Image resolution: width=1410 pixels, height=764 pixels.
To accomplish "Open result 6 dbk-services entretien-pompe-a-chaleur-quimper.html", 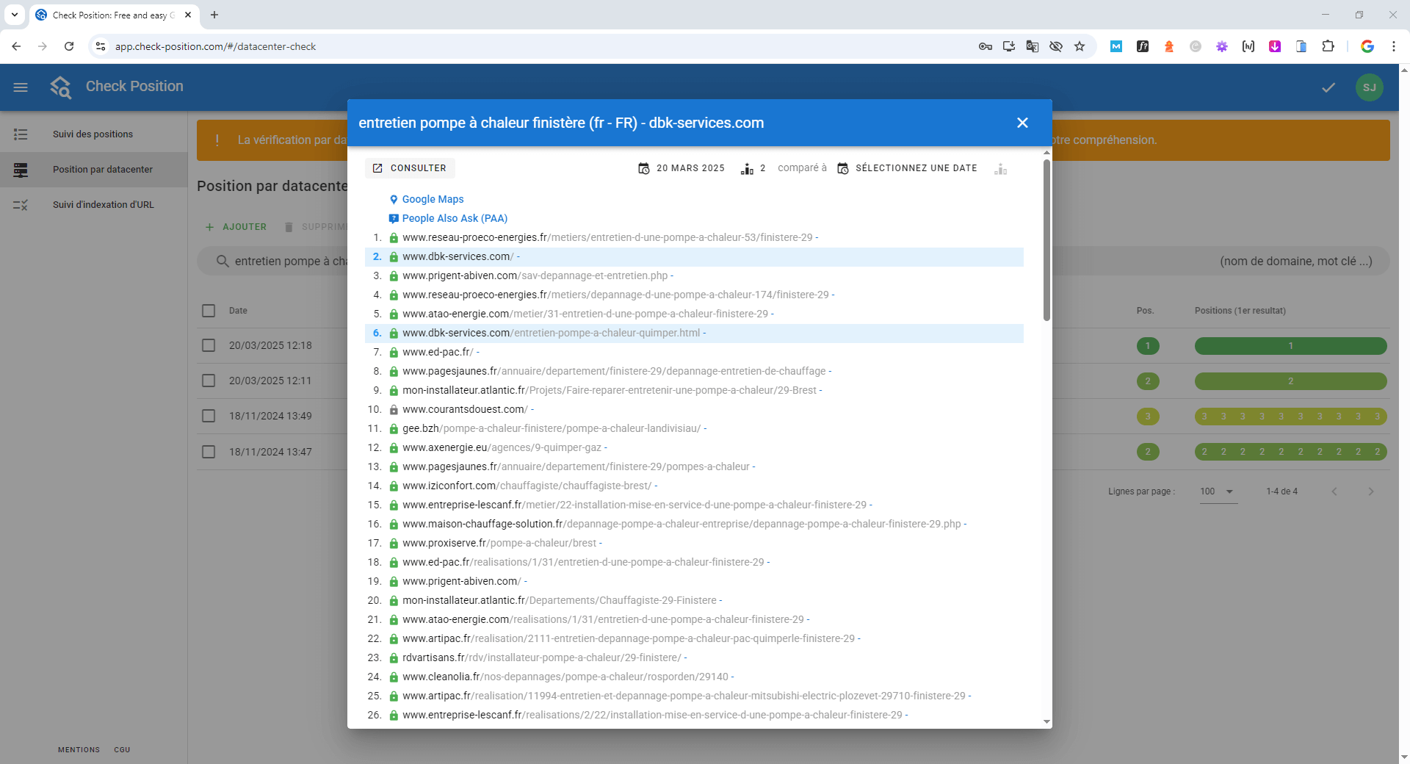I will [552, 333].
